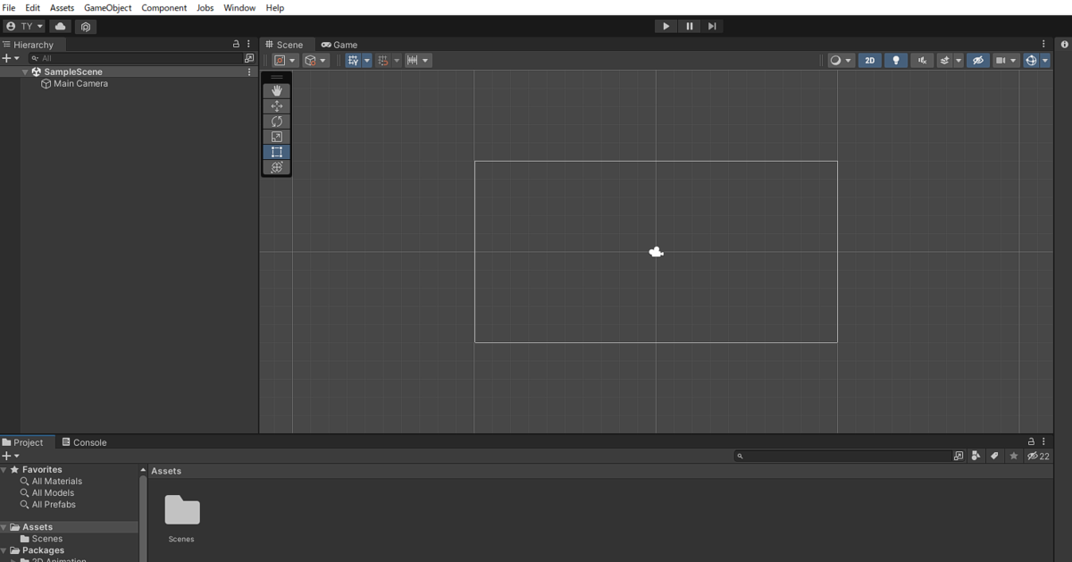The height and width of the screenshot is (562, 1072).
Task: Click the Play button
Action: [666, 26]
